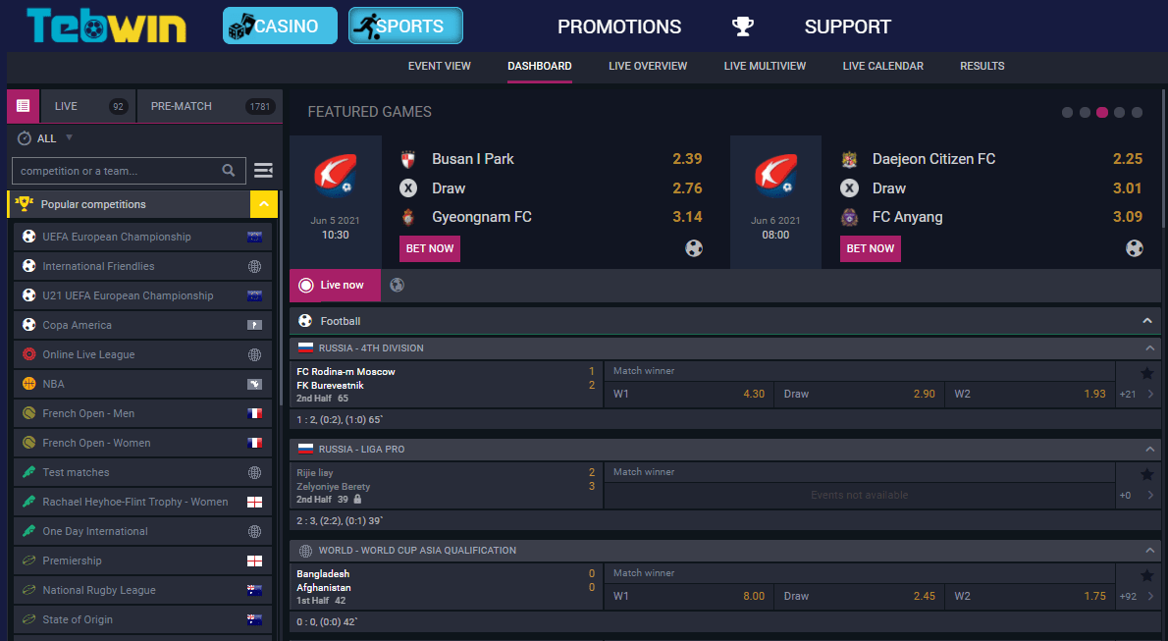Switch to the Dashboard tab
This screenshot has height=641, width=1168.
[539, 67]
